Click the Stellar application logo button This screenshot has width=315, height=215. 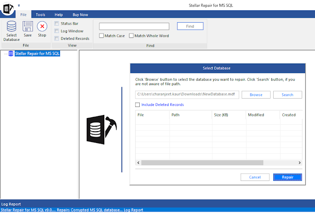point(8,8)
